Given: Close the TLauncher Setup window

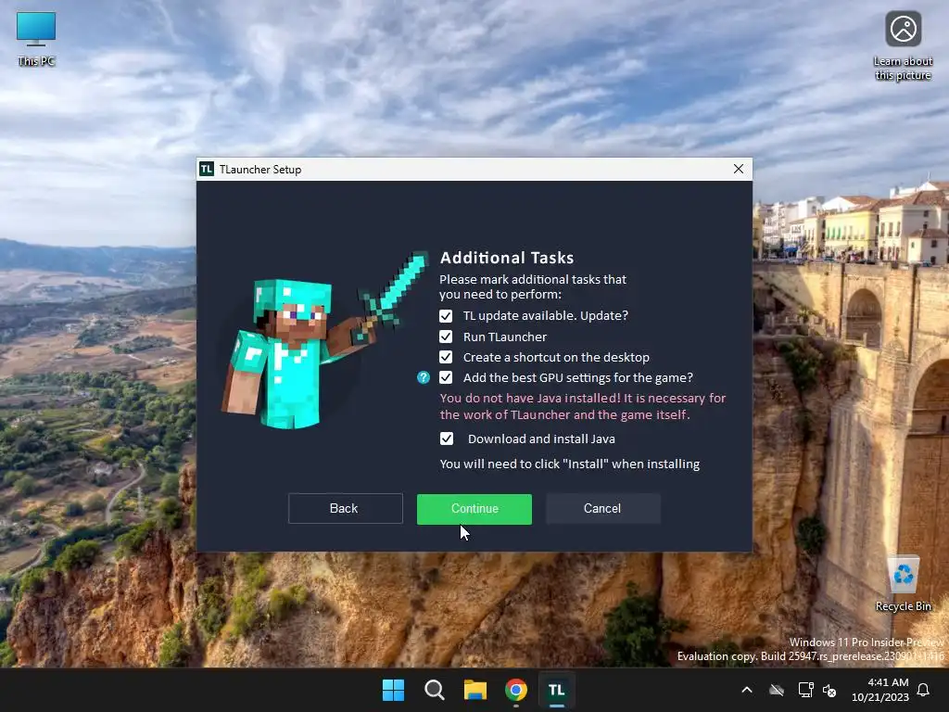Looking at the screenshot, I should [x=739, y=169].
